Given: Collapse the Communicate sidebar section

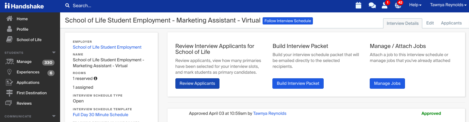Looking at the screenshot, I should 54,116.
